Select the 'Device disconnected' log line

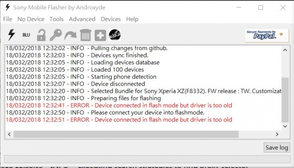76,84
